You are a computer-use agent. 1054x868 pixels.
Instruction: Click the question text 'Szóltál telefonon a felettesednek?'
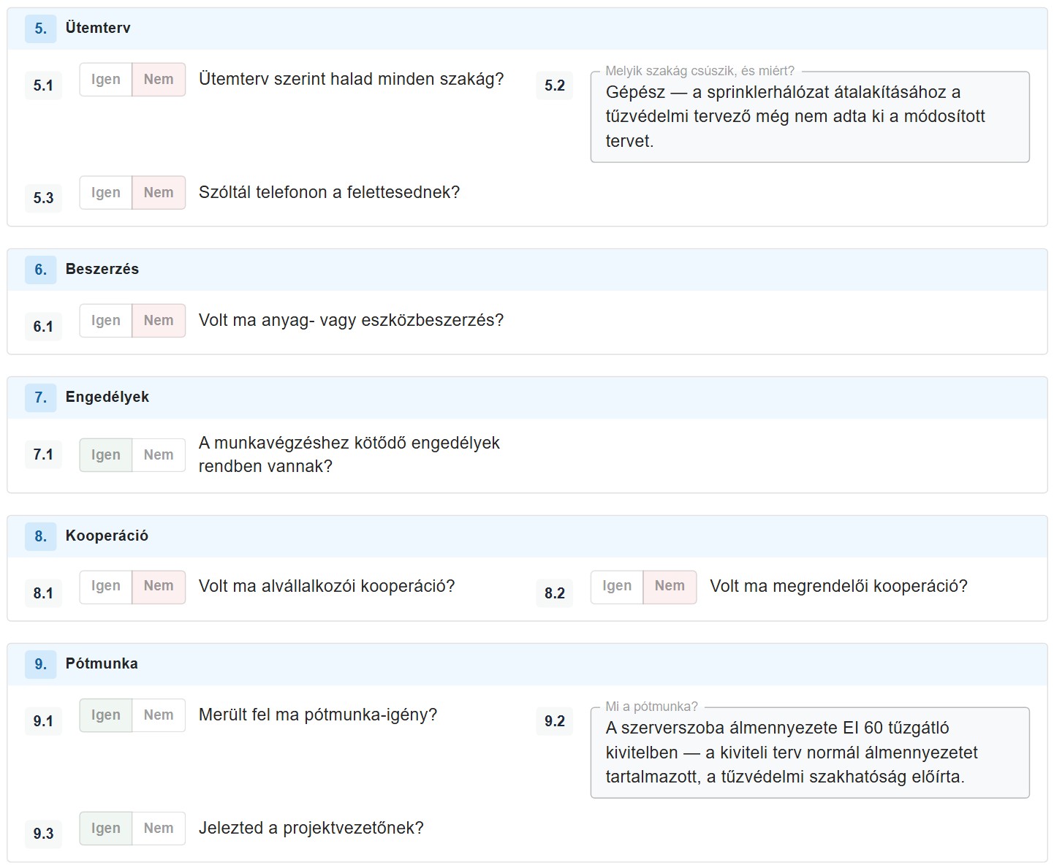click(x=330, y=193)
